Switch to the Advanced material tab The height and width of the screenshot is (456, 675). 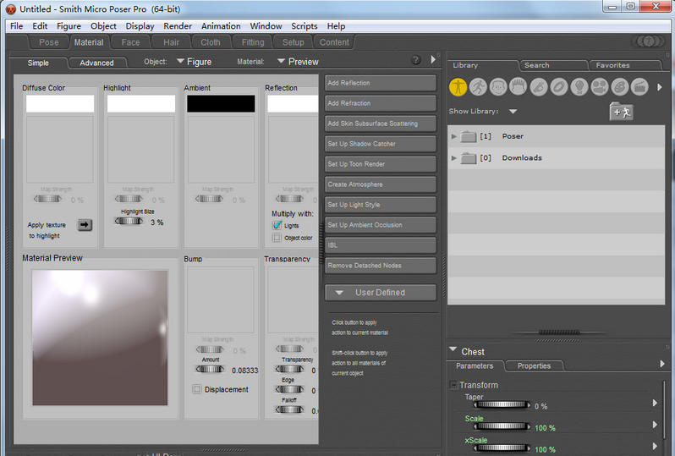point(96,63)
